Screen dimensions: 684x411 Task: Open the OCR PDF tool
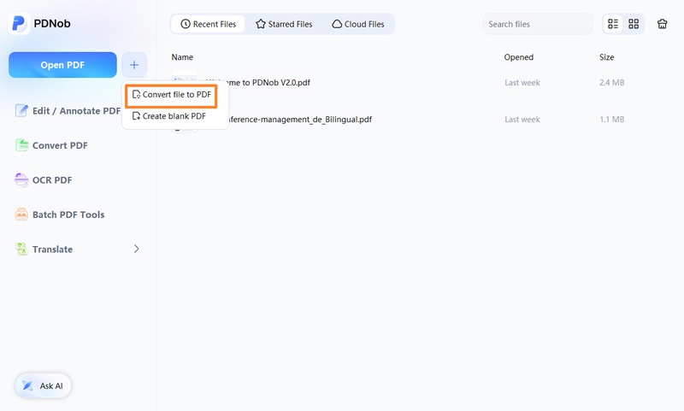[x=44, y=179]
